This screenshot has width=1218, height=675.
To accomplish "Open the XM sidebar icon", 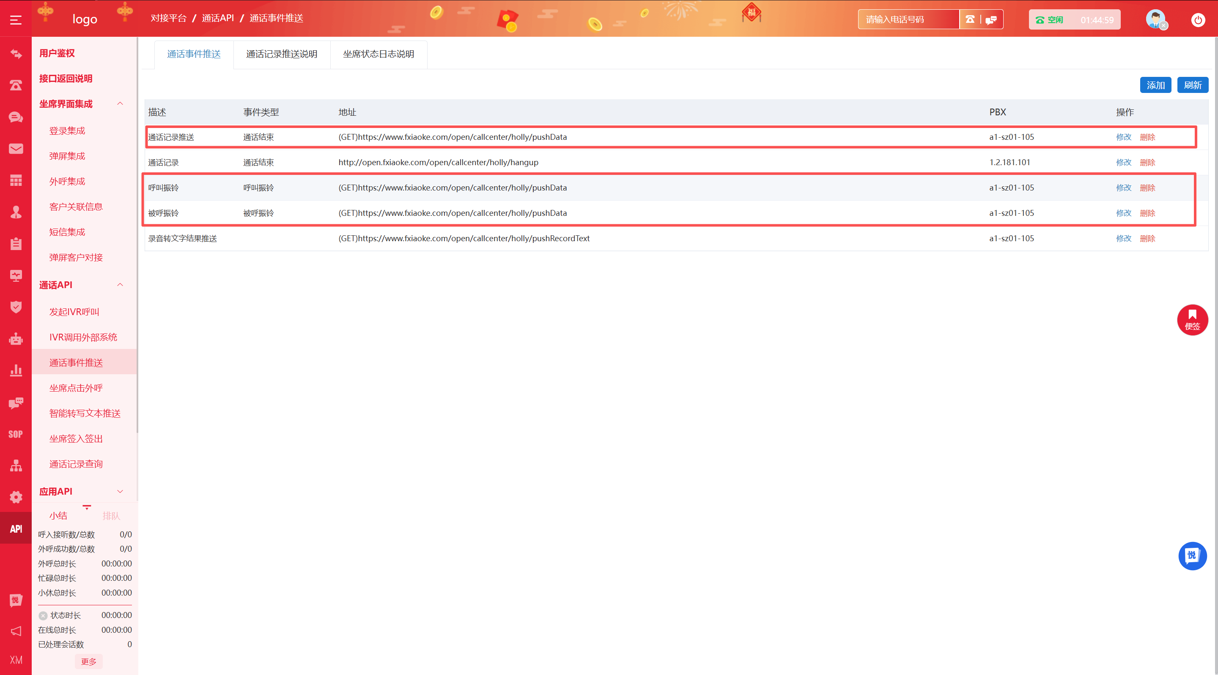I will (16, 660).
